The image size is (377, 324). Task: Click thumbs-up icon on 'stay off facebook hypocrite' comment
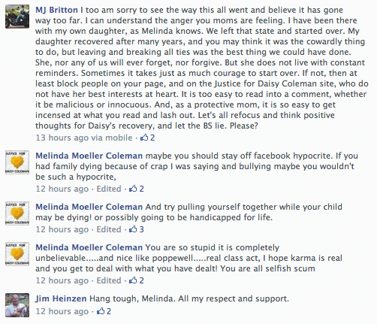tap(133, 189)
